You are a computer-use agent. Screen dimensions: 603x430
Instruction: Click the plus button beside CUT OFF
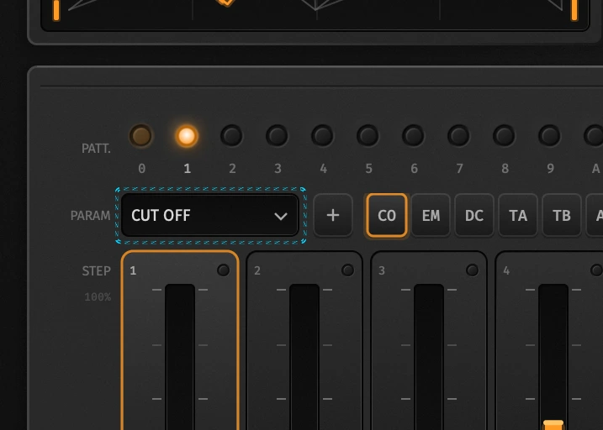pos(333,215)
